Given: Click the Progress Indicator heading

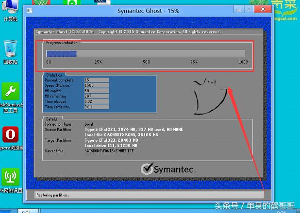Looking at the screenshot, I should [62, 43].
